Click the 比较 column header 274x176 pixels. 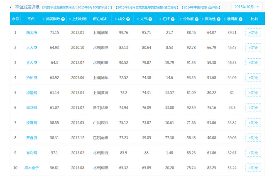click(254, 19)
